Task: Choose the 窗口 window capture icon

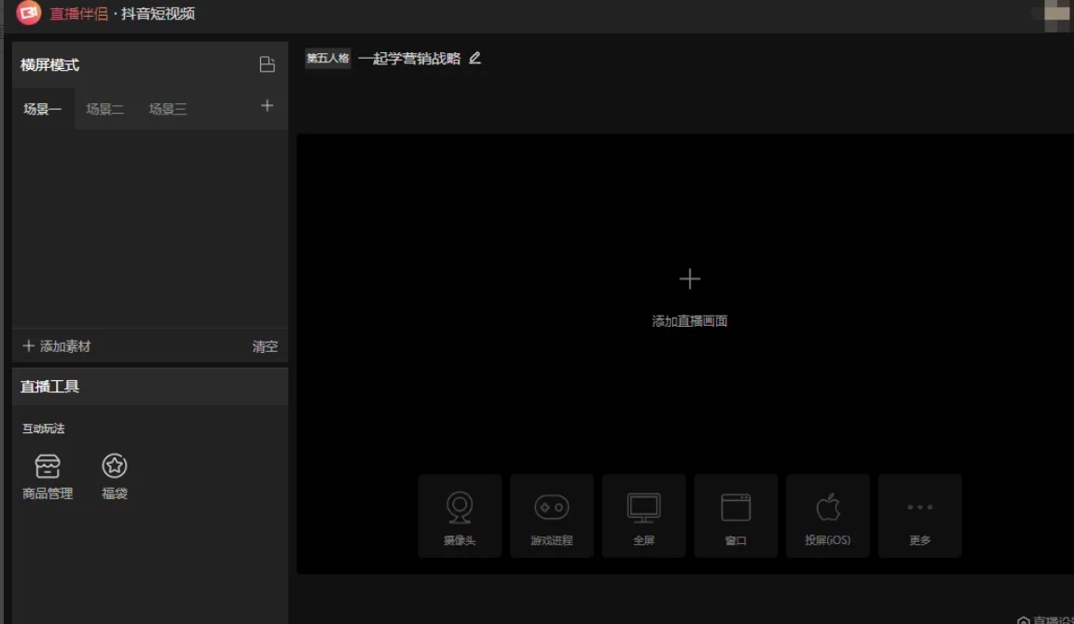Action: tap(736, 516)
